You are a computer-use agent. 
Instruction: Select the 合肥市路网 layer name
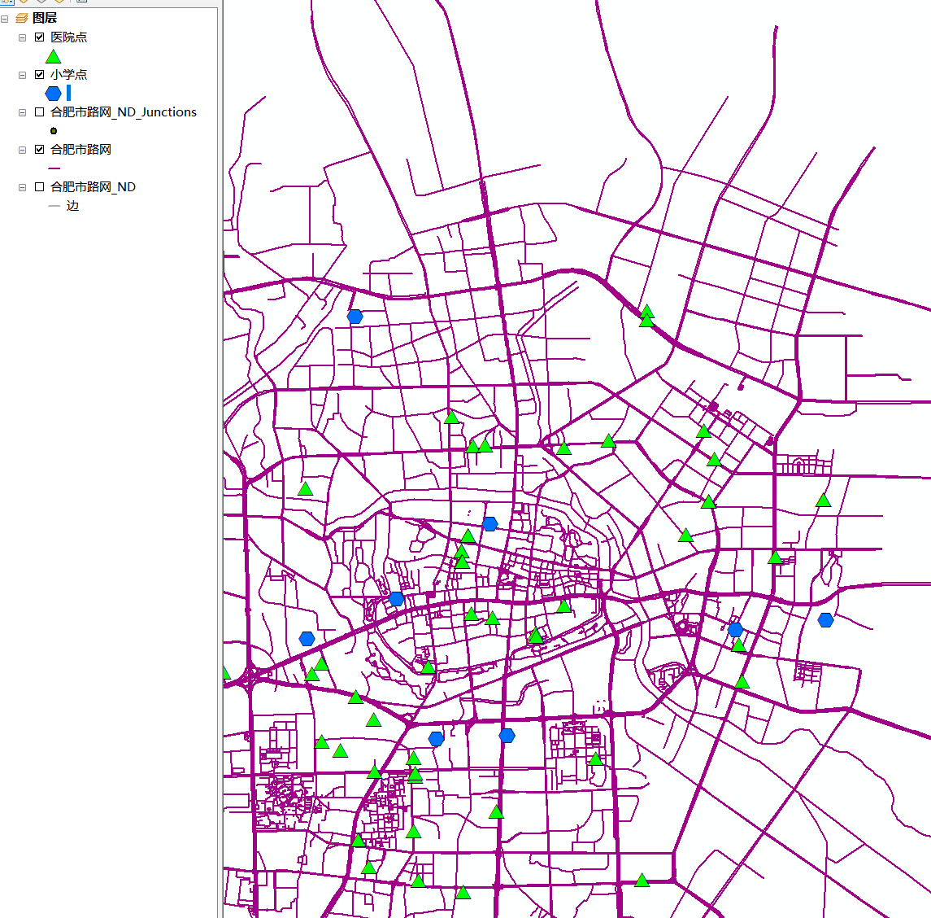tap(80, 149)
